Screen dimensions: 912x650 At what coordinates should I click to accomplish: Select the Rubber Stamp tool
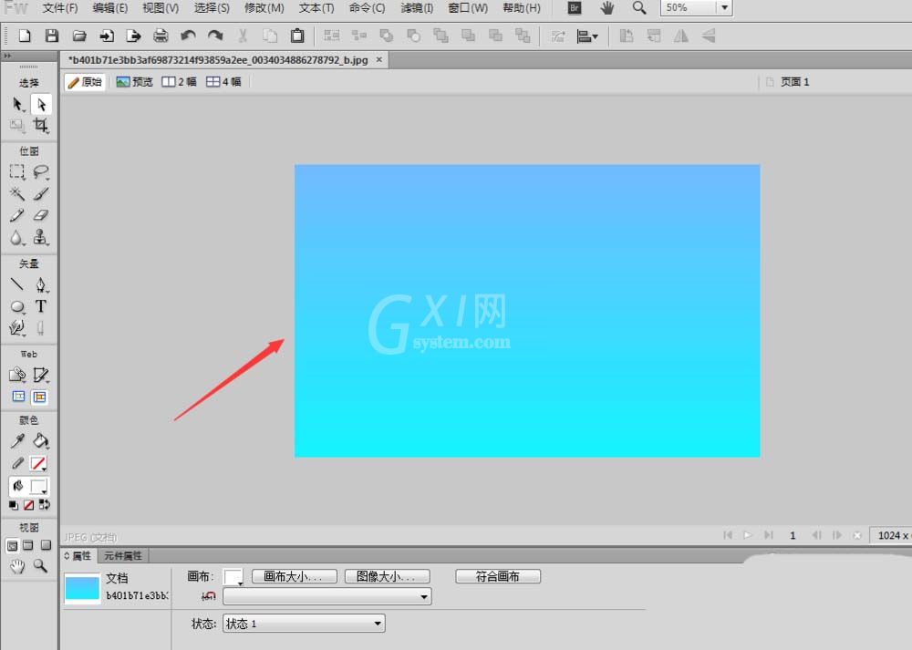41,237
